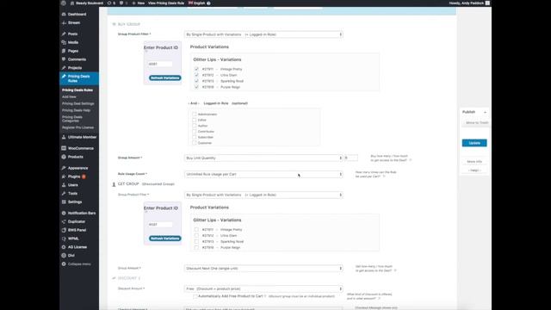Check the Customer role checkbox
This screenshot has height=310, width=551.
195,143
